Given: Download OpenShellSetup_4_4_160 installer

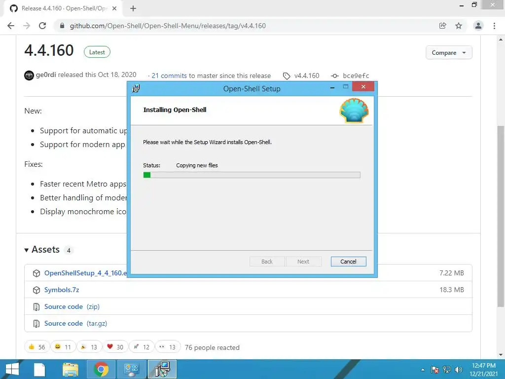Looking at the screenshot, I should click(86, 273).
